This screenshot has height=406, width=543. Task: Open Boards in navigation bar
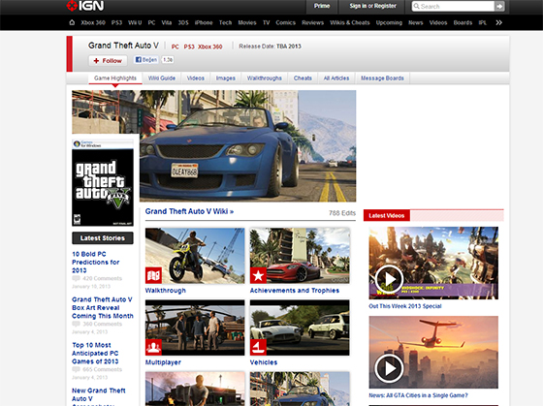(x=463, y=22)
